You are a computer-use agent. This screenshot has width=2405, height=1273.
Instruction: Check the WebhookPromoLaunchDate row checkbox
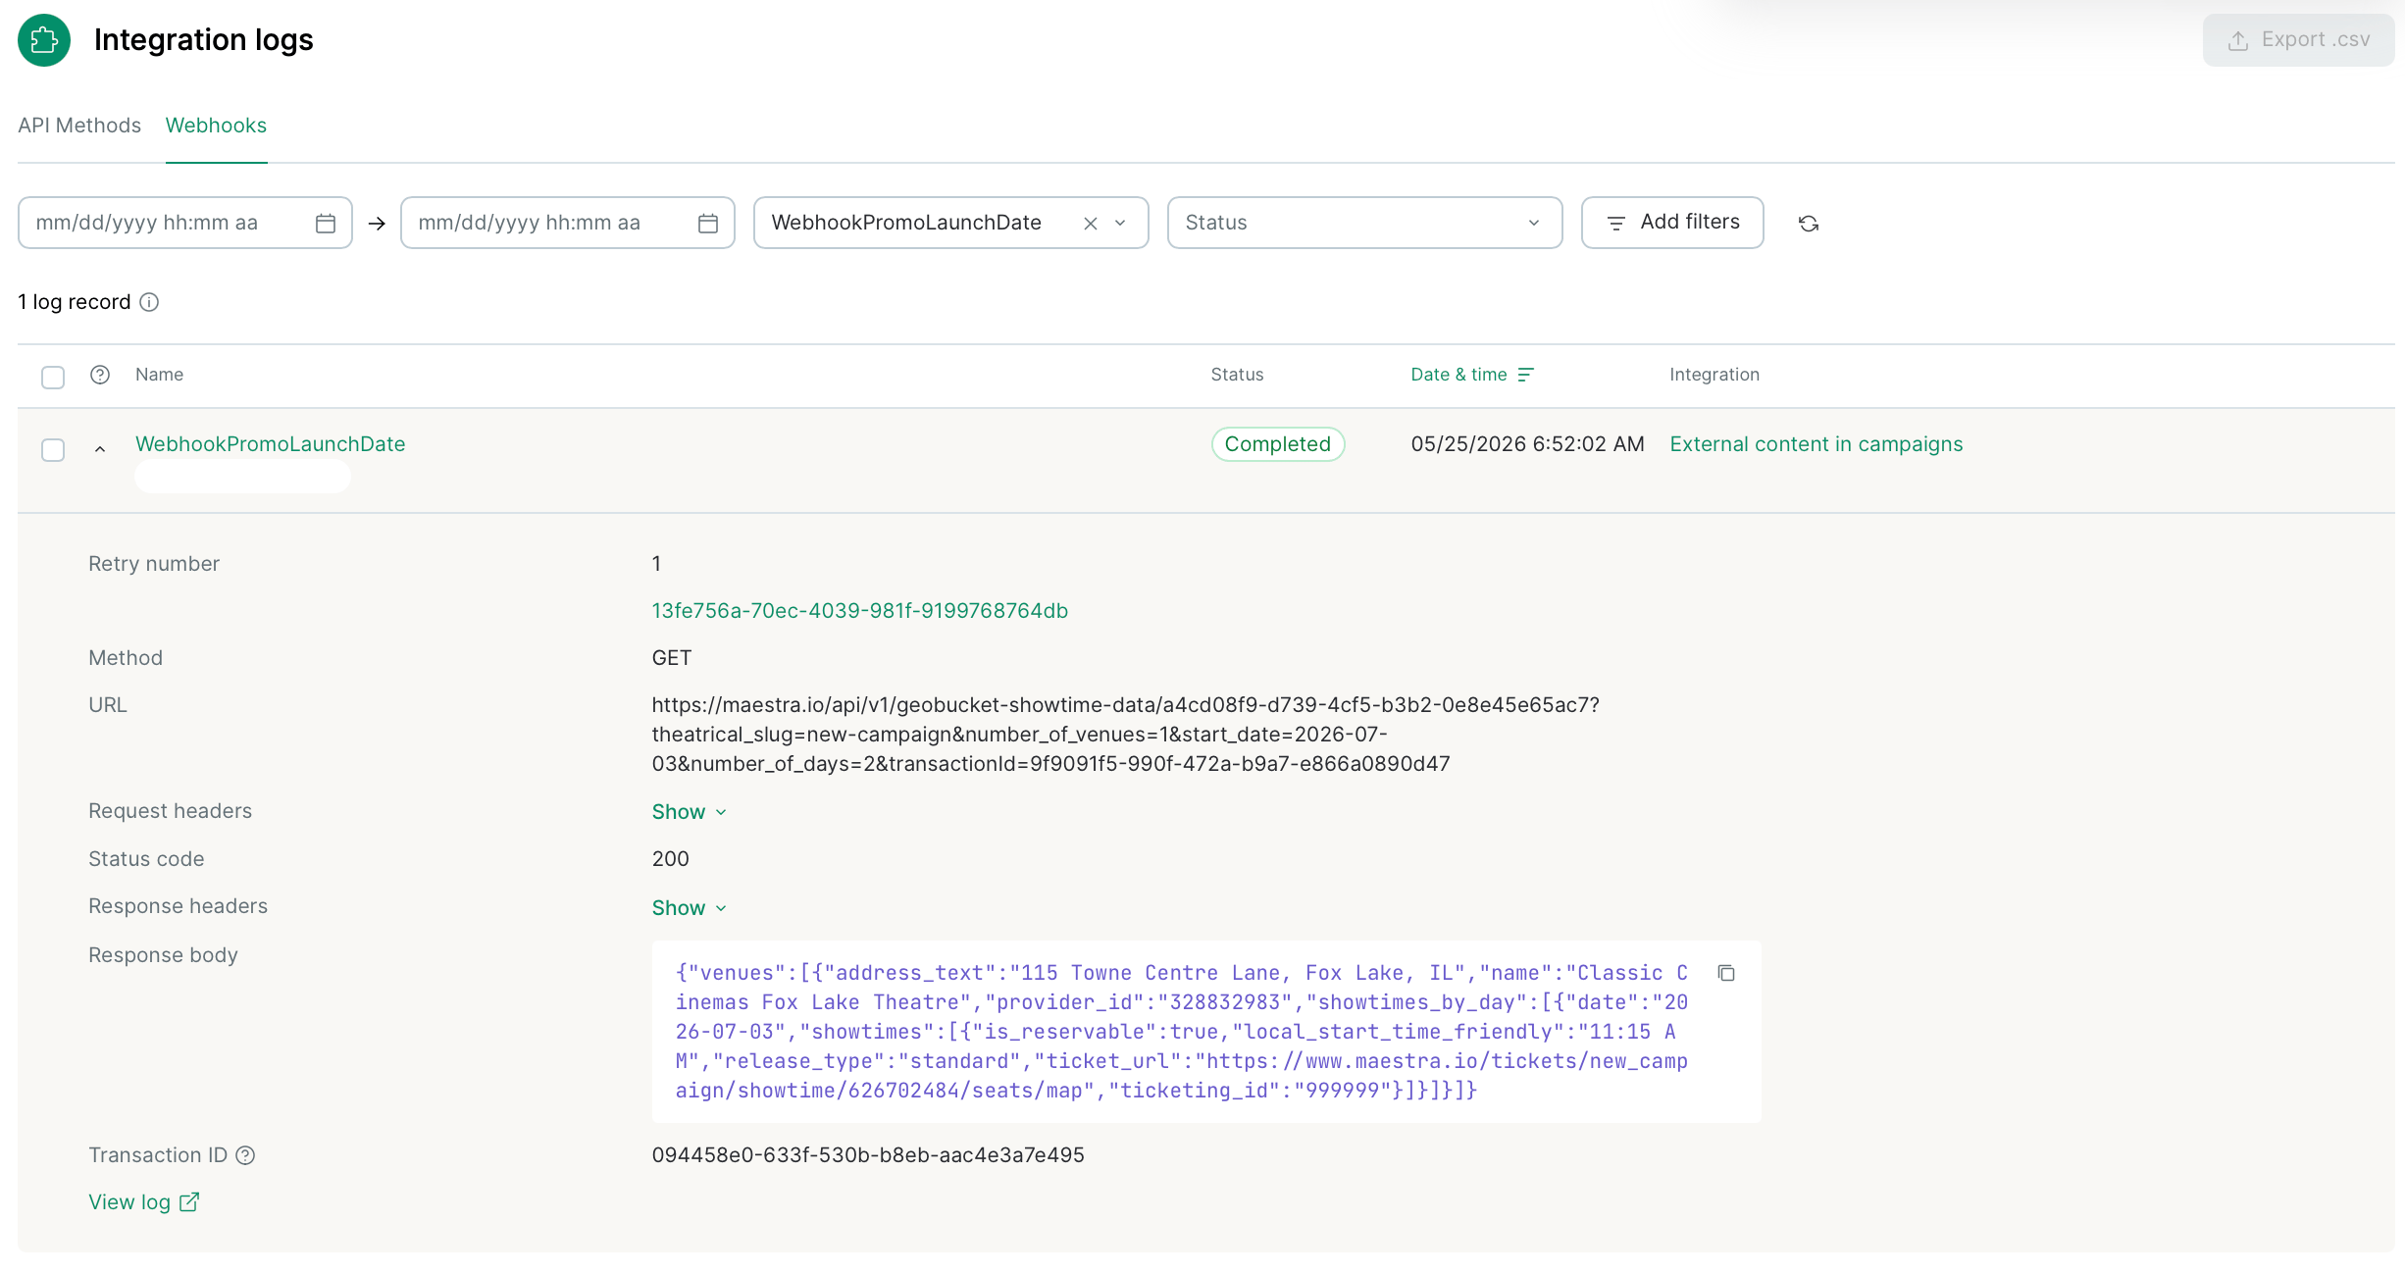pos(53,450)
